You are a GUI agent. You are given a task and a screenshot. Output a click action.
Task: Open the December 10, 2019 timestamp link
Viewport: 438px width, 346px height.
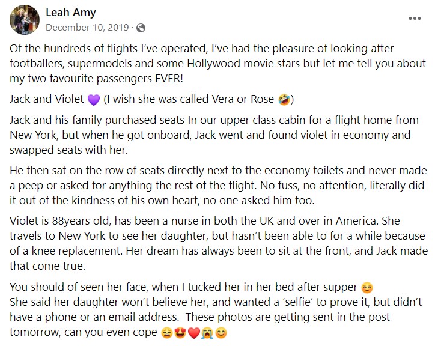(87, 28)
